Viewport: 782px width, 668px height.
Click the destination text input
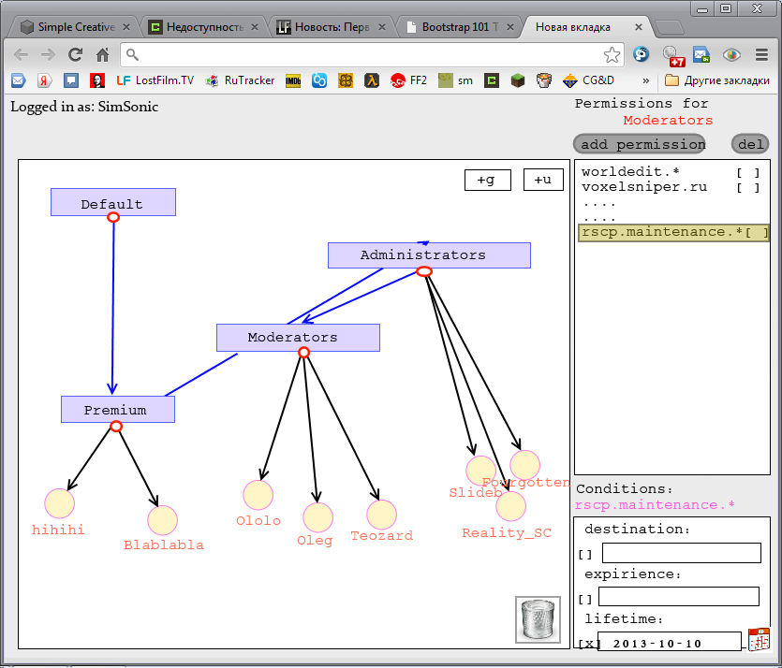click(x=681, y=553)
